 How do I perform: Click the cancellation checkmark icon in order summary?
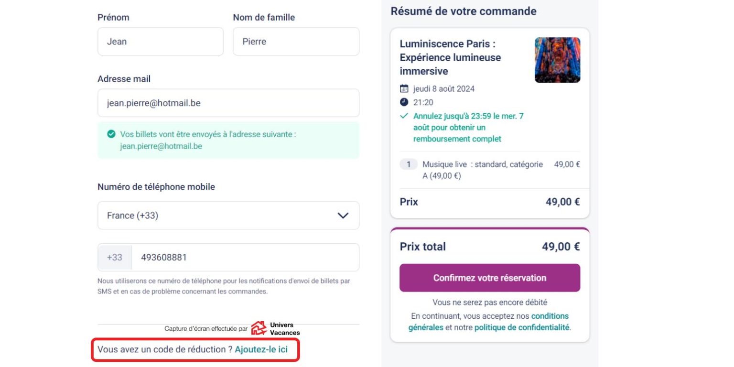click(x=404, y=116)
